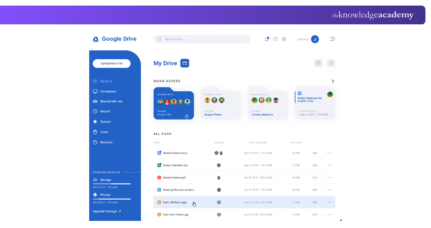Screen dimensions: 431x228
Task: Click the Google Drive logo
Action: tap(115, 39)
